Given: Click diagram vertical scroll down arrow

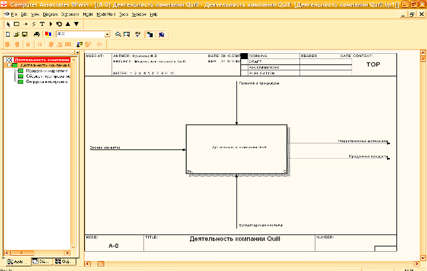Looking at the screenshot, I should click(423, 258).
